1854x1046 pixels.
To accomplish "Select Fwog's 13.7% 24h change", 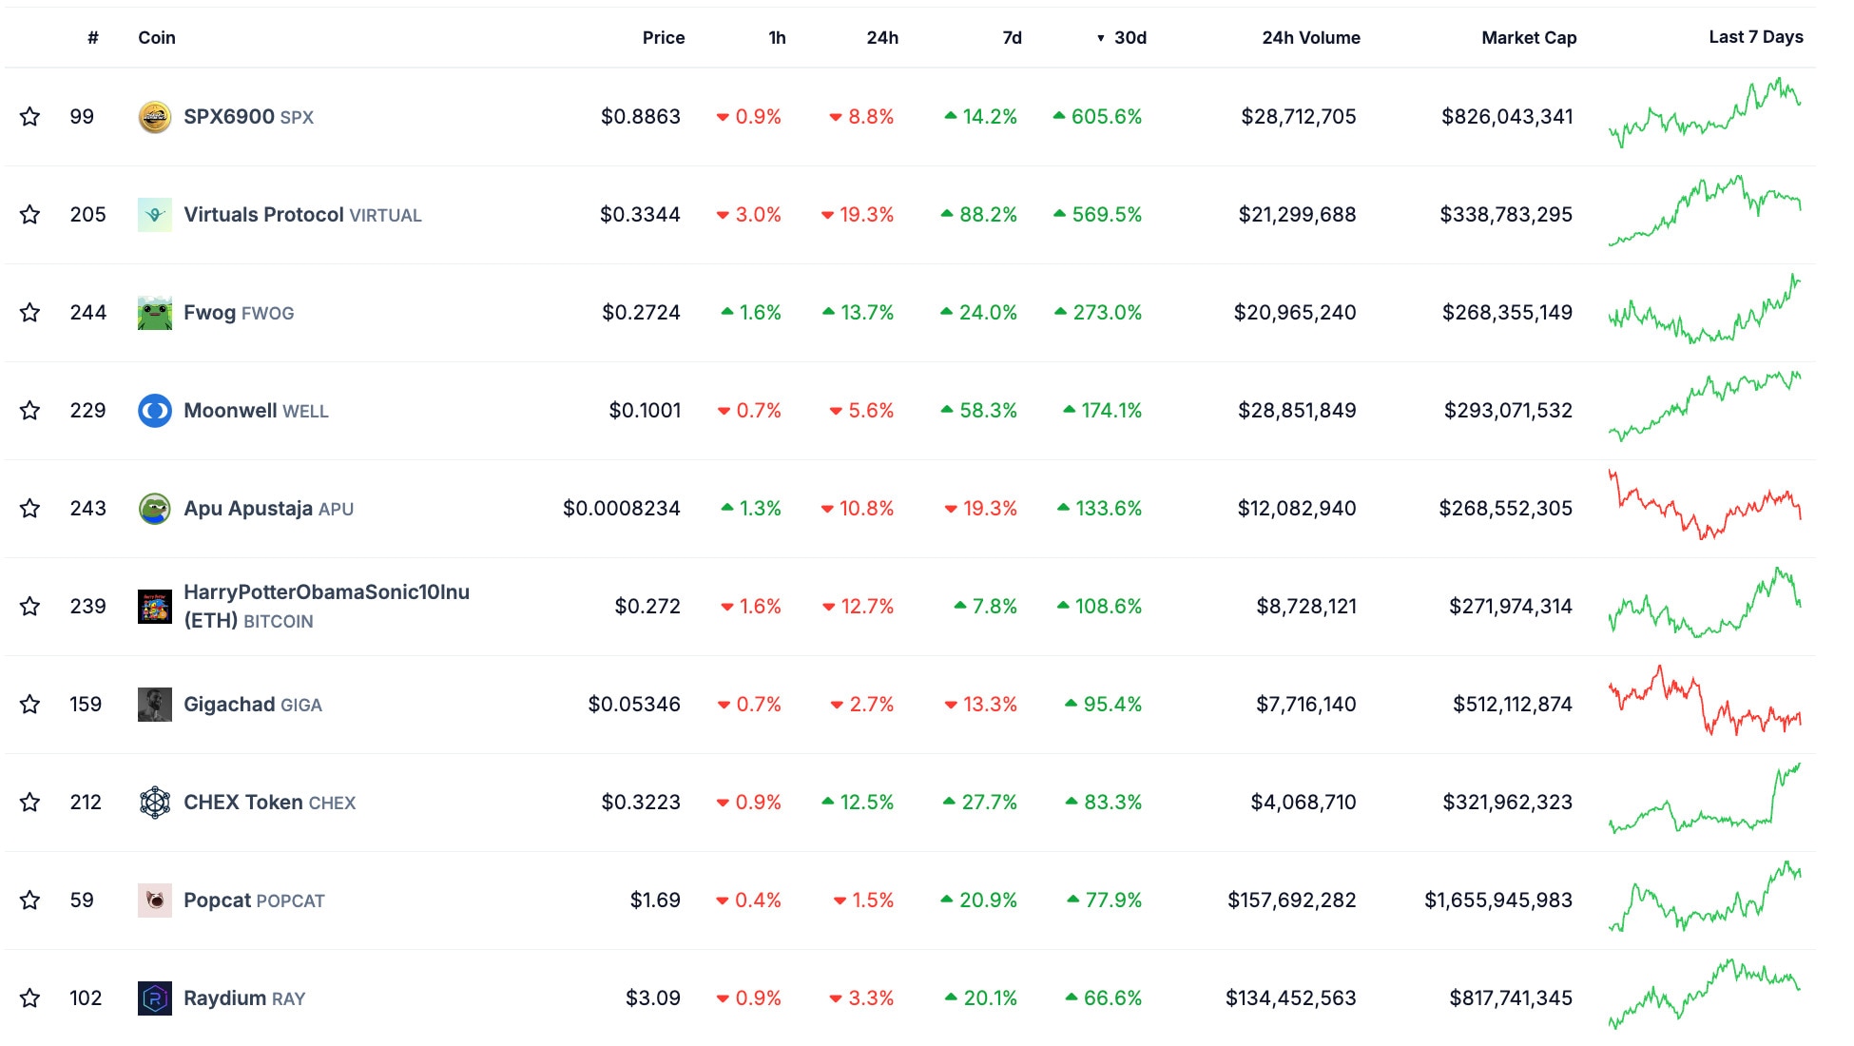I will [859, 313].
